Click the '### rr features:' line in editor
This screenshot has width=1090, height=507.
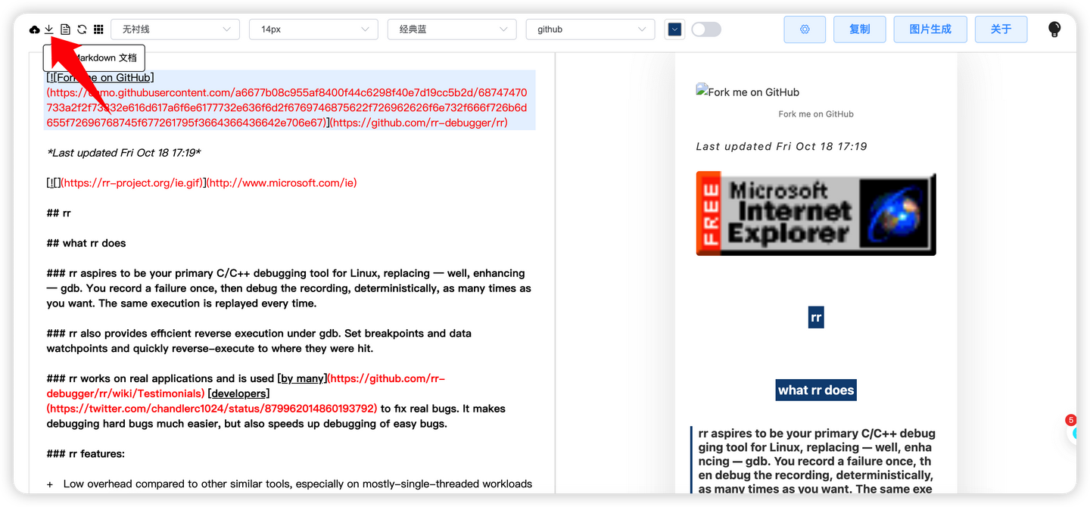tap(86, 454)
